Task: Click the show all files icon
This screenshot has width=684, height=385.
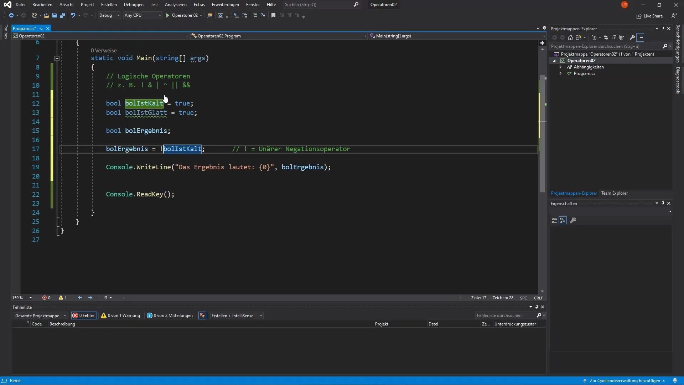Action: (622, 37)
